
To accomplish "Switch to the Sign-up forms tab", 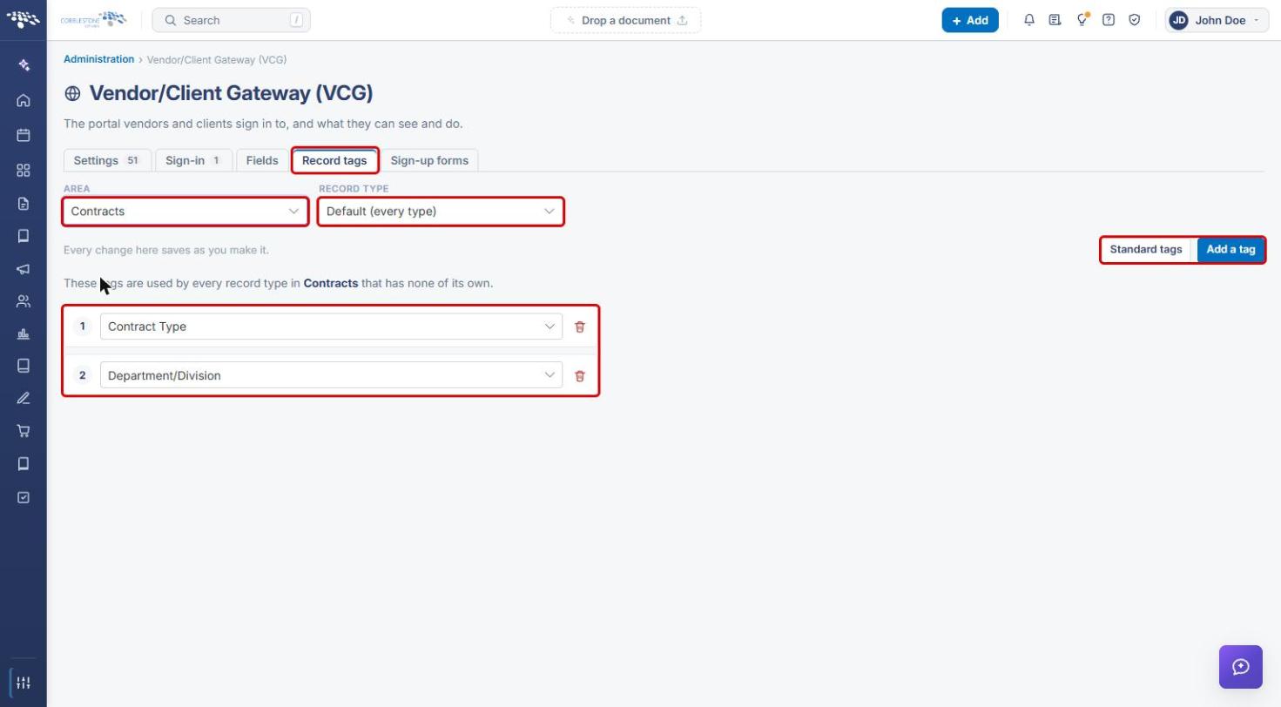I will point(429,160).
